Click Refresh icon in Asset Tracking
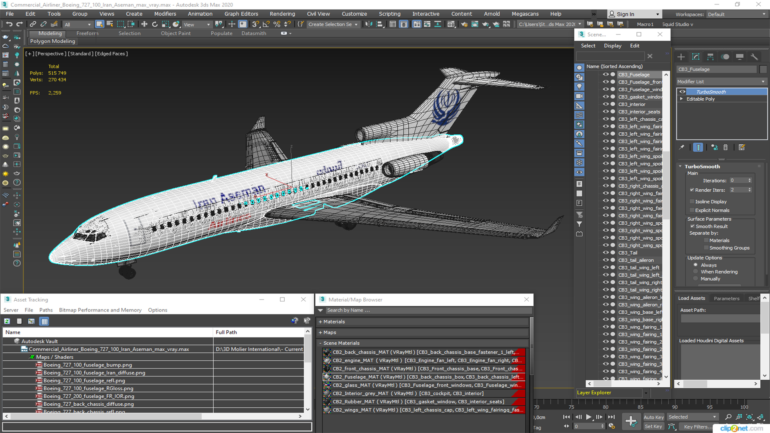 [x=7, y=321]
